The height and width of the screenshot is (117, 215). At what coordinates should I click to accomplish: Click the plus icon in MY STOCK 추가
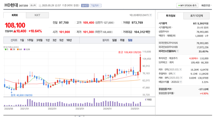coord(179,5)
